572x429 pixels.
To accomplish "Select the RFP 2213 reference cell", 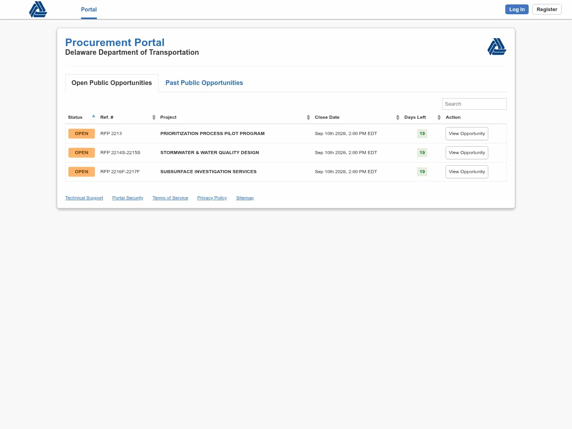I will [x=111, y=133].
